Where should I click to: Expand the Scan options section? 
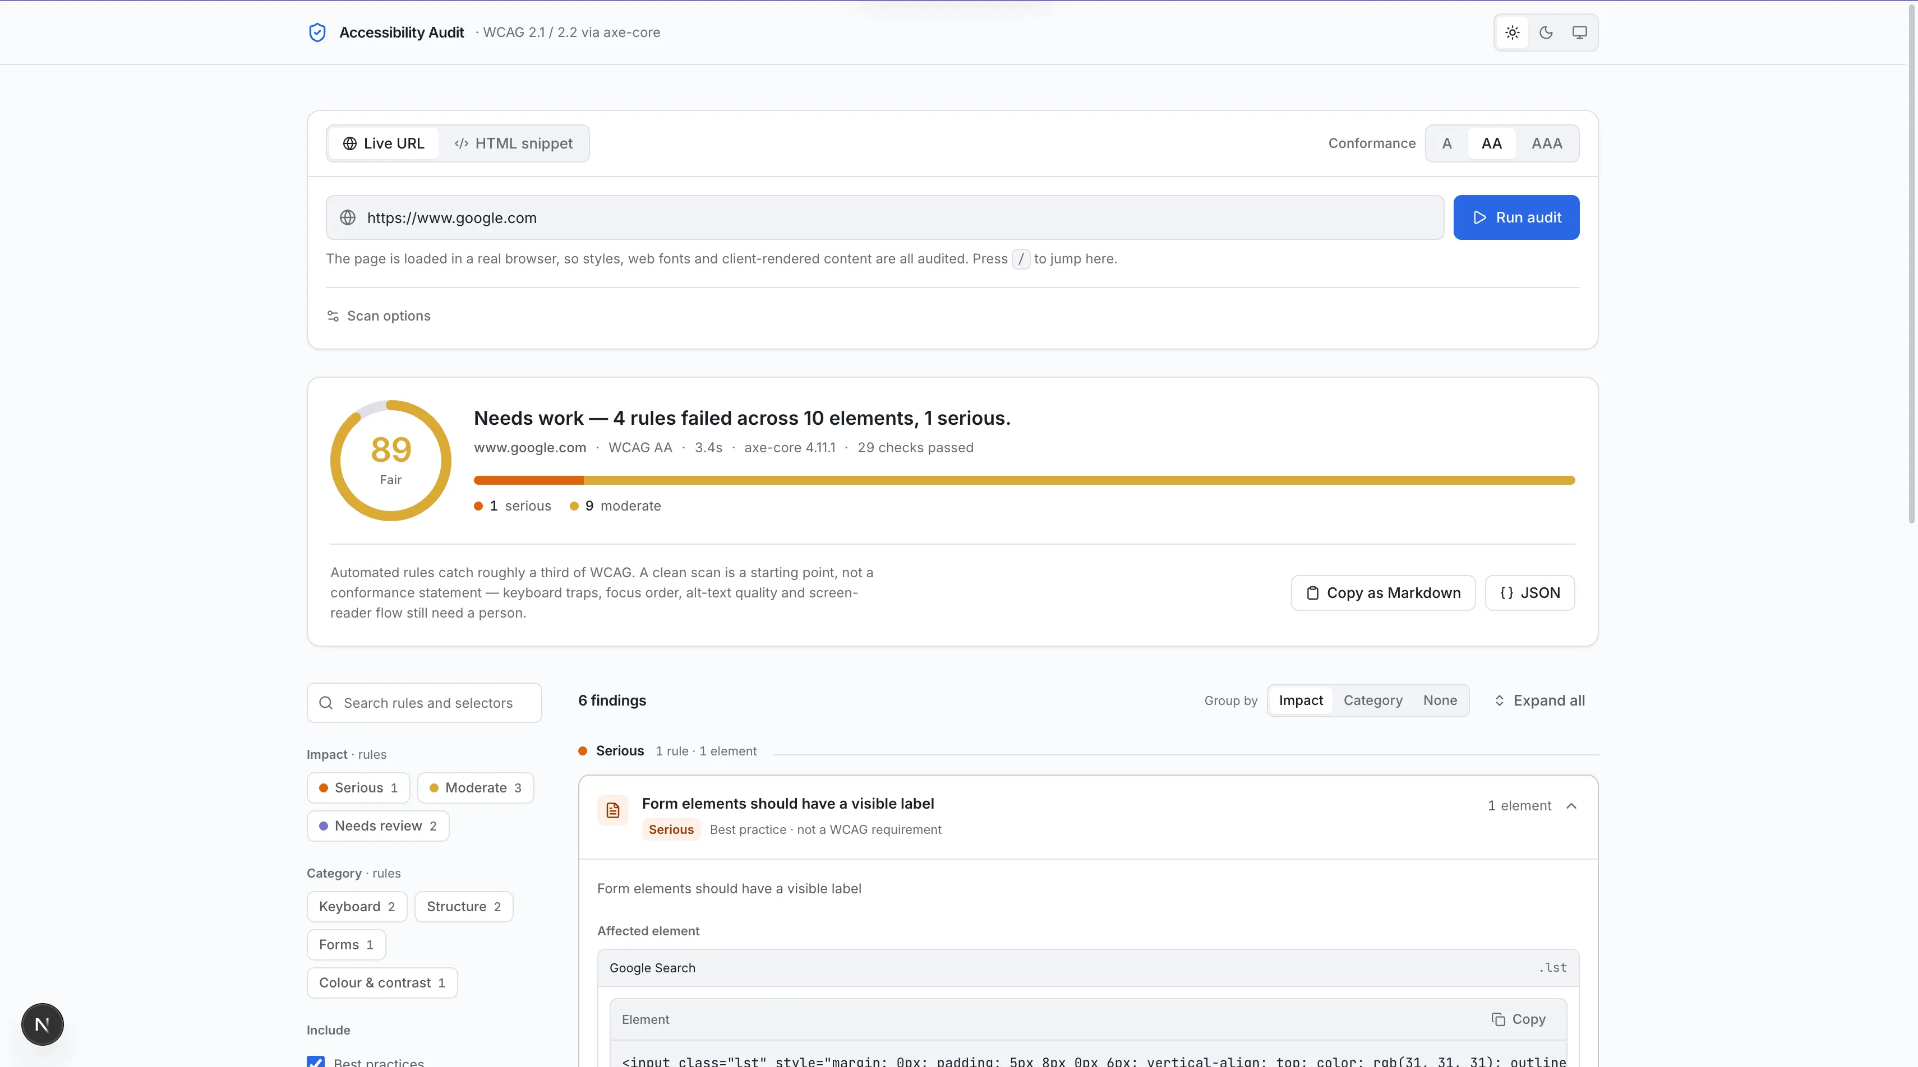[379, 316]
